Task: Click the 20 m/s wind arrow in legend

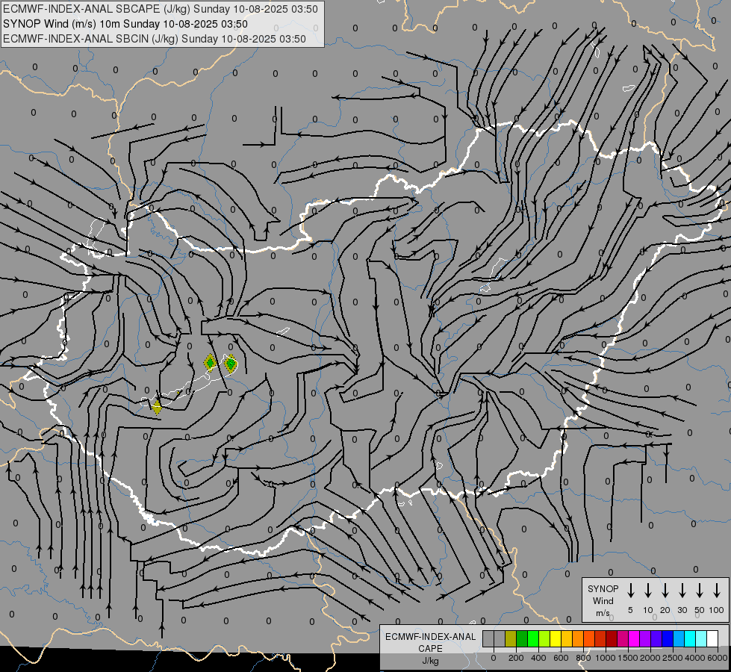Action: [665, 591]
